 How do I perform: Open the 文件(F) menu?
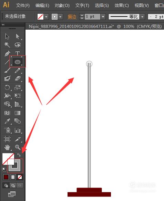(x=23, y=6)
